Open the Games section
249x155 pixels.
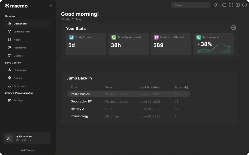pos(27,78)
